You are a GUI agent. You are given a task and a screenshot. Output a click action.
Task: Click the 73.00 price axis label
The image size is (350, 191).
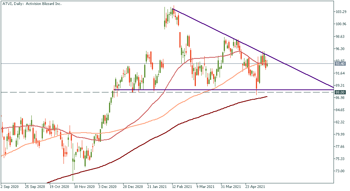click(x=340, y=171)
